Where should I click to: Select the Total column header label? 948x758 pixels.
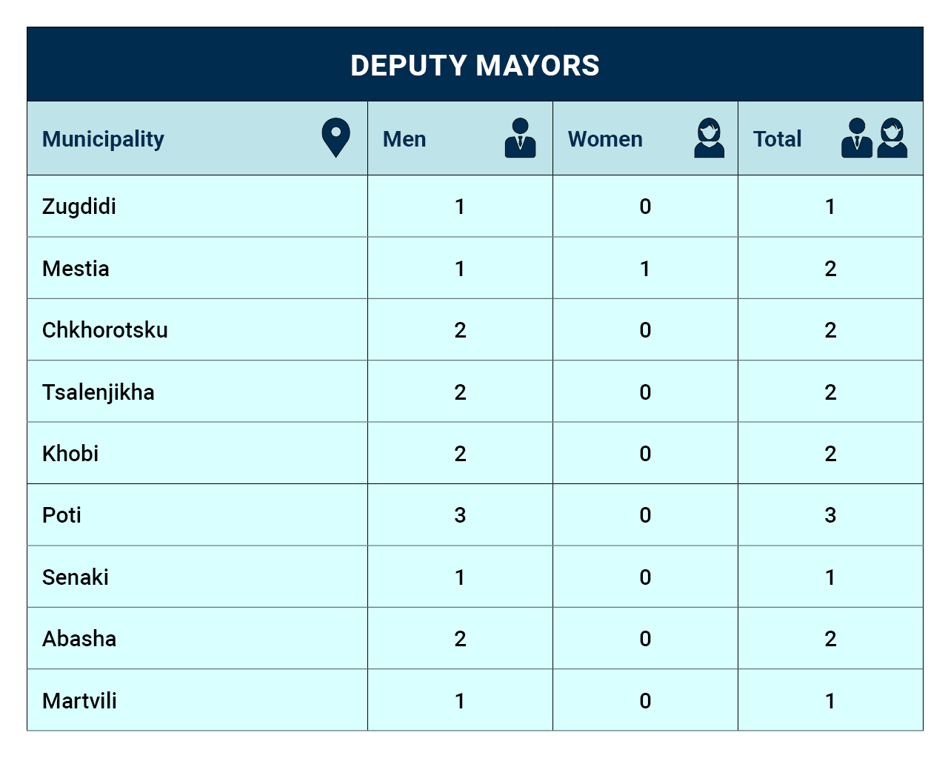coord(777,139)
